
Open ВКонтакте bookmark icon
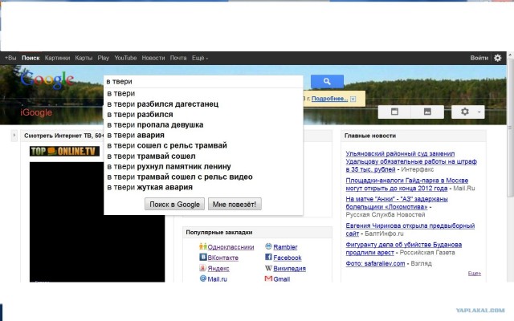pos(203,257)
